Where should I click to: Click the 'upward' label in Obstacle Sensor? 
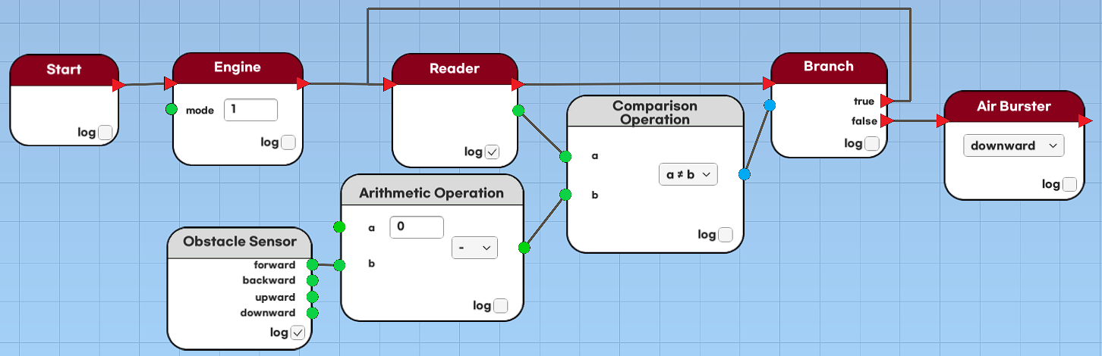pos(275,297)
